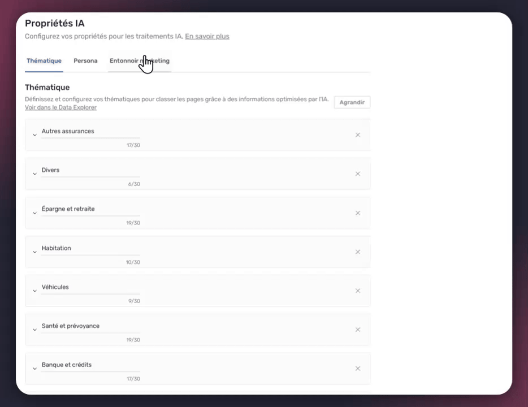Remove the "Habitation" thématique
The image size is (528, 407).
(357, 252)
